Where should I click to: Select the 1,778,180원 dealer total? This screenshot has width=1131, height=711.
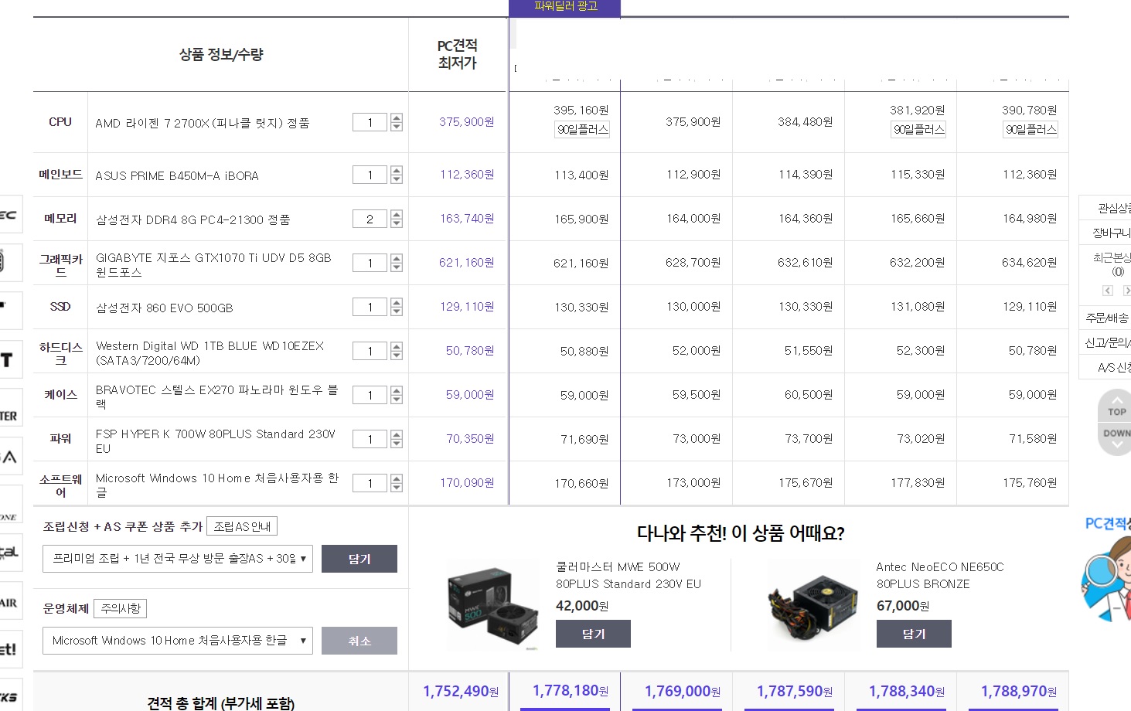pos(571,691)
